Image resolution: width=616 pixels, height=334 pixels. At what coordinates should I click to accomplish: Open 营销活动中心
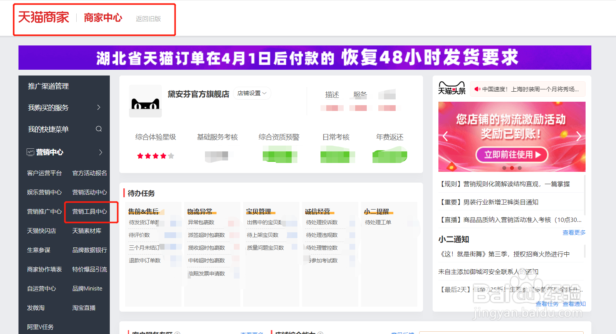pos(90,192)
